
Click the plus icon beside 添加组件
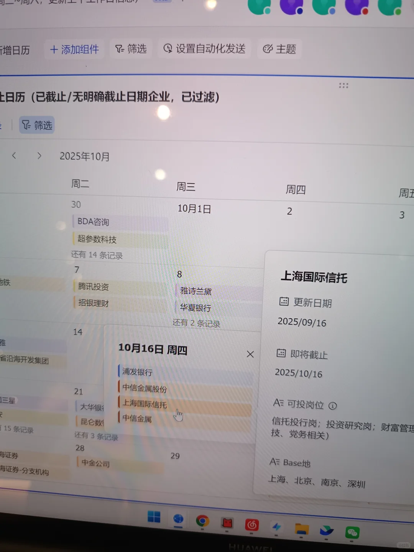click(54, 49)
